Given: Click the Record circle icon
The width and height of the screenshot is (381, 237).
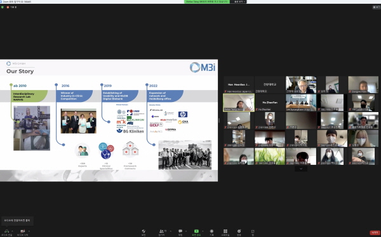Looking at the screenshot, I should coord(211,231).
